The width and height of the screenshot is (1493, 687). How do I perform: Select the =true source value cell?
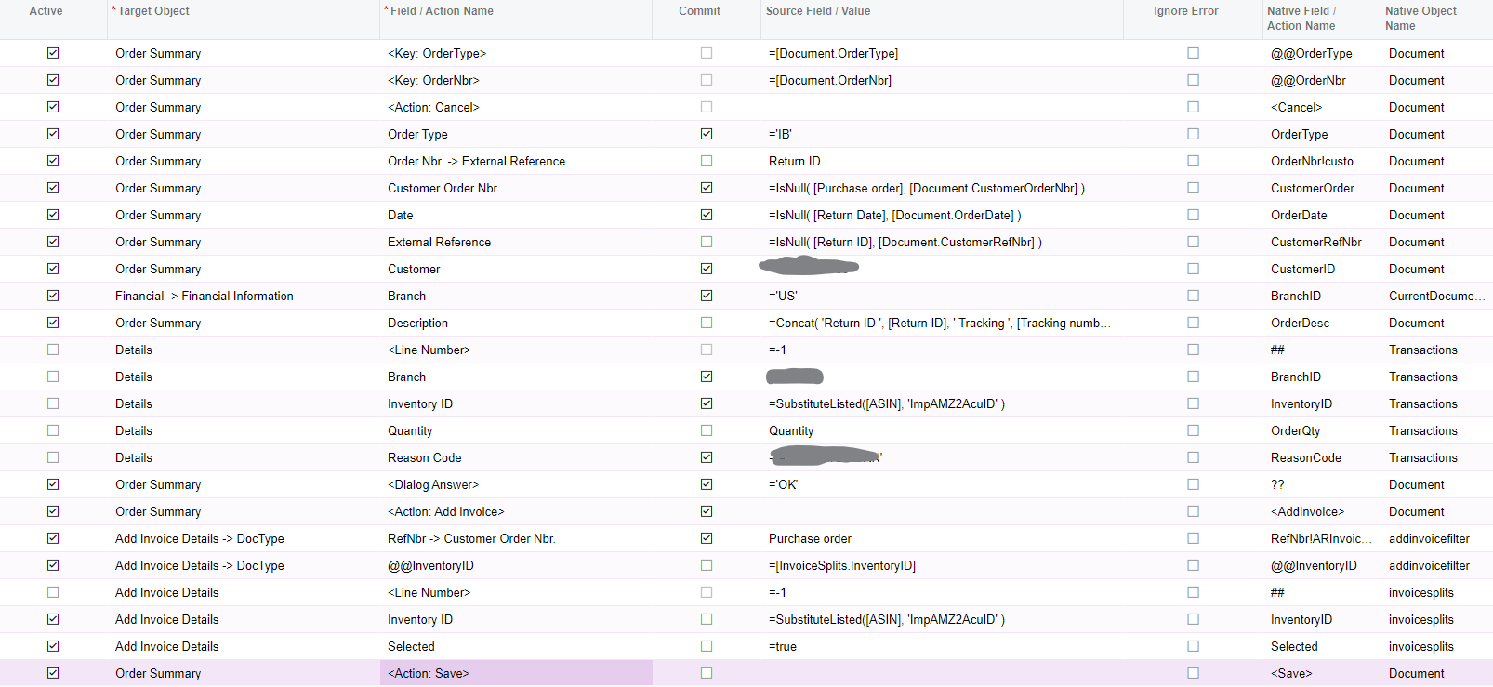click(783, 646)
